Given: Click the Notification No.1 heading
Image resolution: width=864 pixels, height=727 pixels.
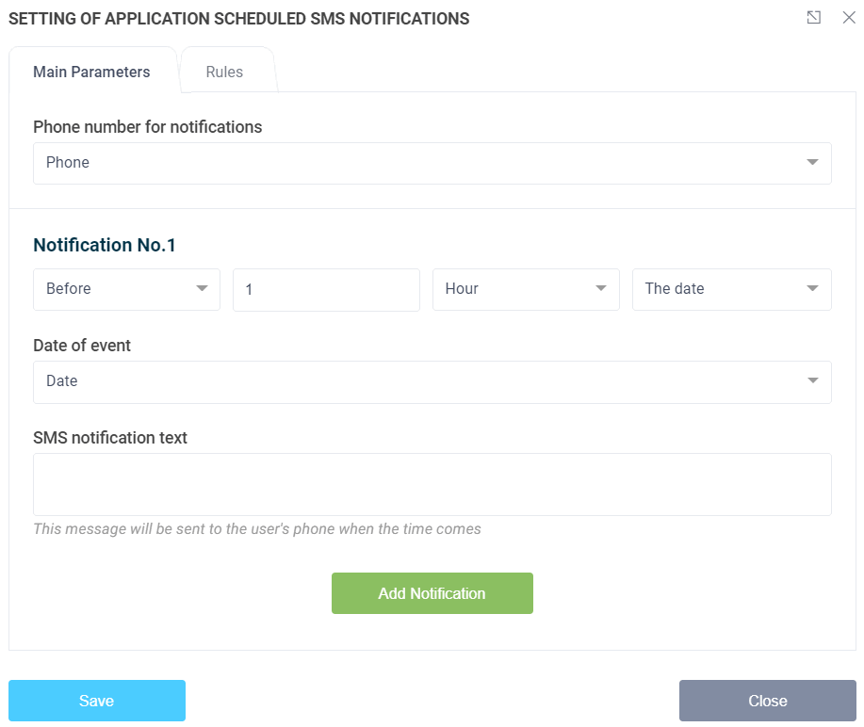Looking at the screenshot, I should 105,245.
